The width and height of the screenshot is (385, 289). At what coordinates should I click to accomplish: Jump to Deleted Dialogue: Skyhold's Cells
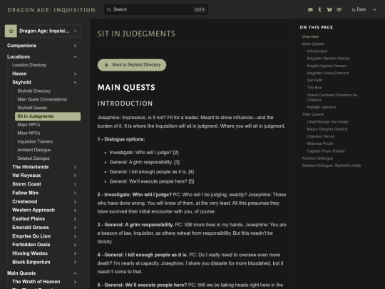(x=332, y=166)
